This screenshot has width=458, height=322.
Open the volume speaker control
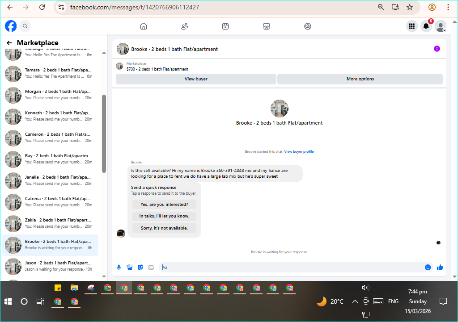(x=366, y=288)
